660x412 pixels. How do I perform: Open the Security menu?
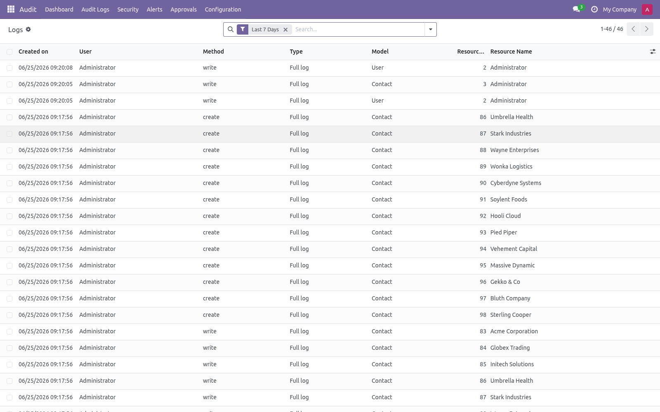[128, 9]
